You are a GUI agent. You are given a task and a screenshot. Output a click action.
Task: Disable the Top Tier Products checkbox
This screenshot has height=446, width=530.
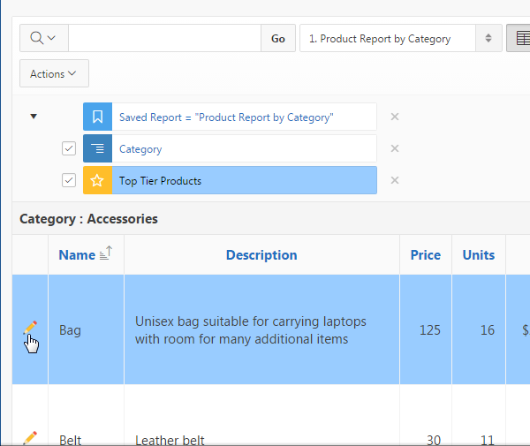[69, 180]
